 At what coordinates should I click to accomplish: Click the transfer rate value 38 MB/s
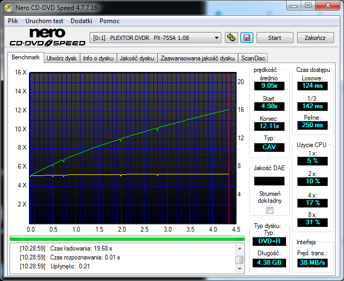312,263
